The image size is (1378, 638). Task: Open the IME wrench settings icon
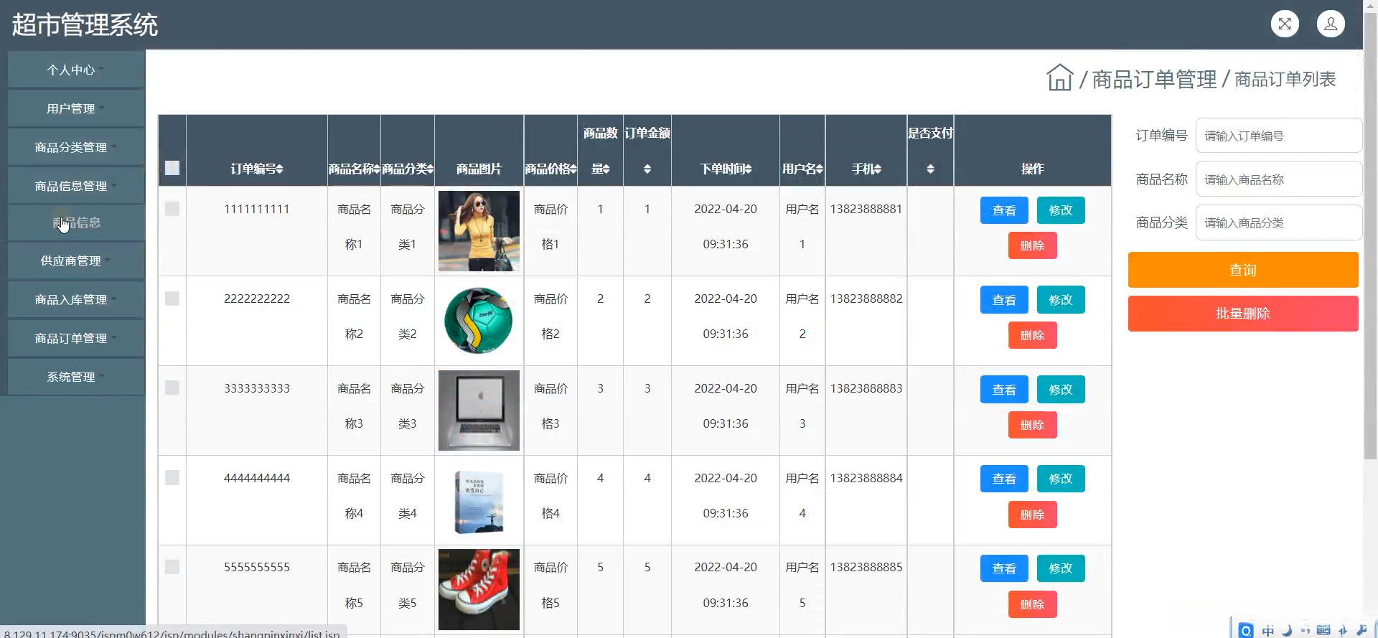(1362, 631)
